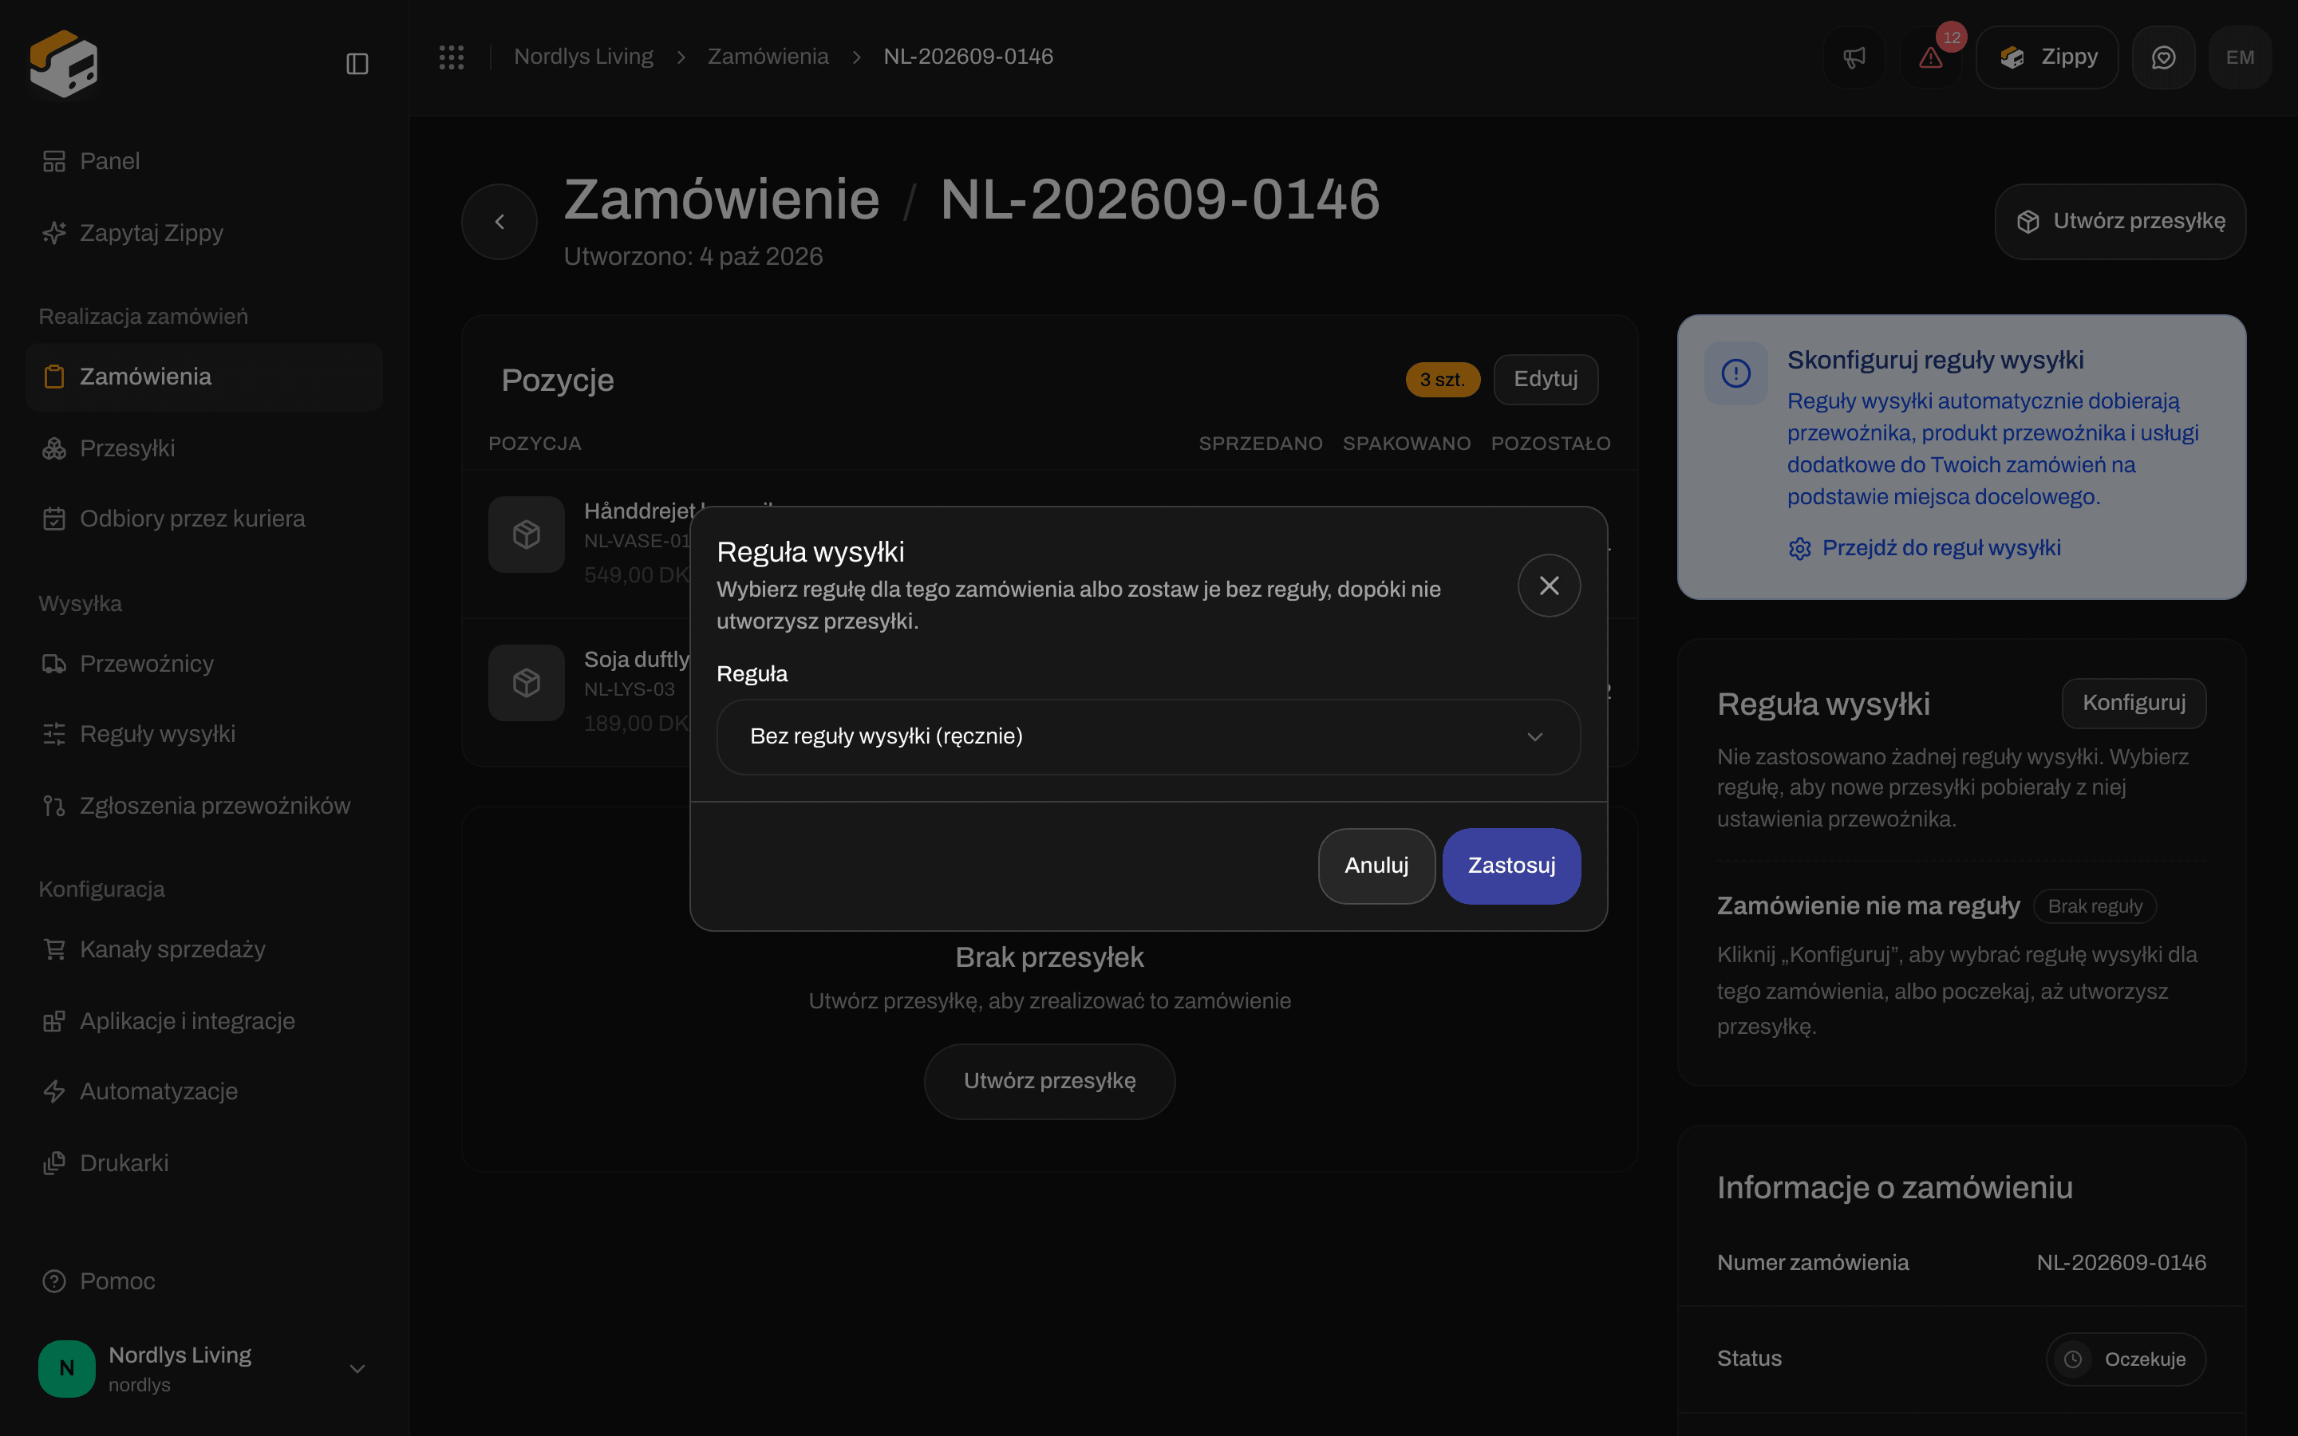Click the 3 szt. badge
The height and width of the screenshot is (1436, 2298).
coord(1443,380)
